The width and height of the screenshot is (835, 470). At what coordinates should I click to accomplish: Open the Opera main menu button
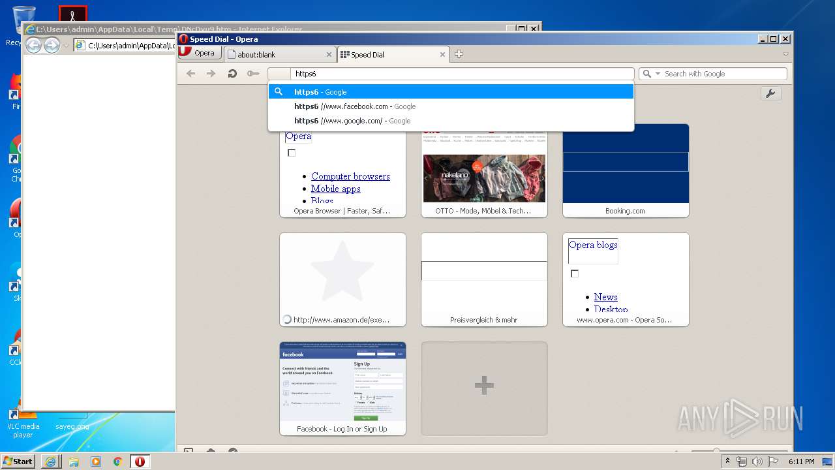coord(199,53)
